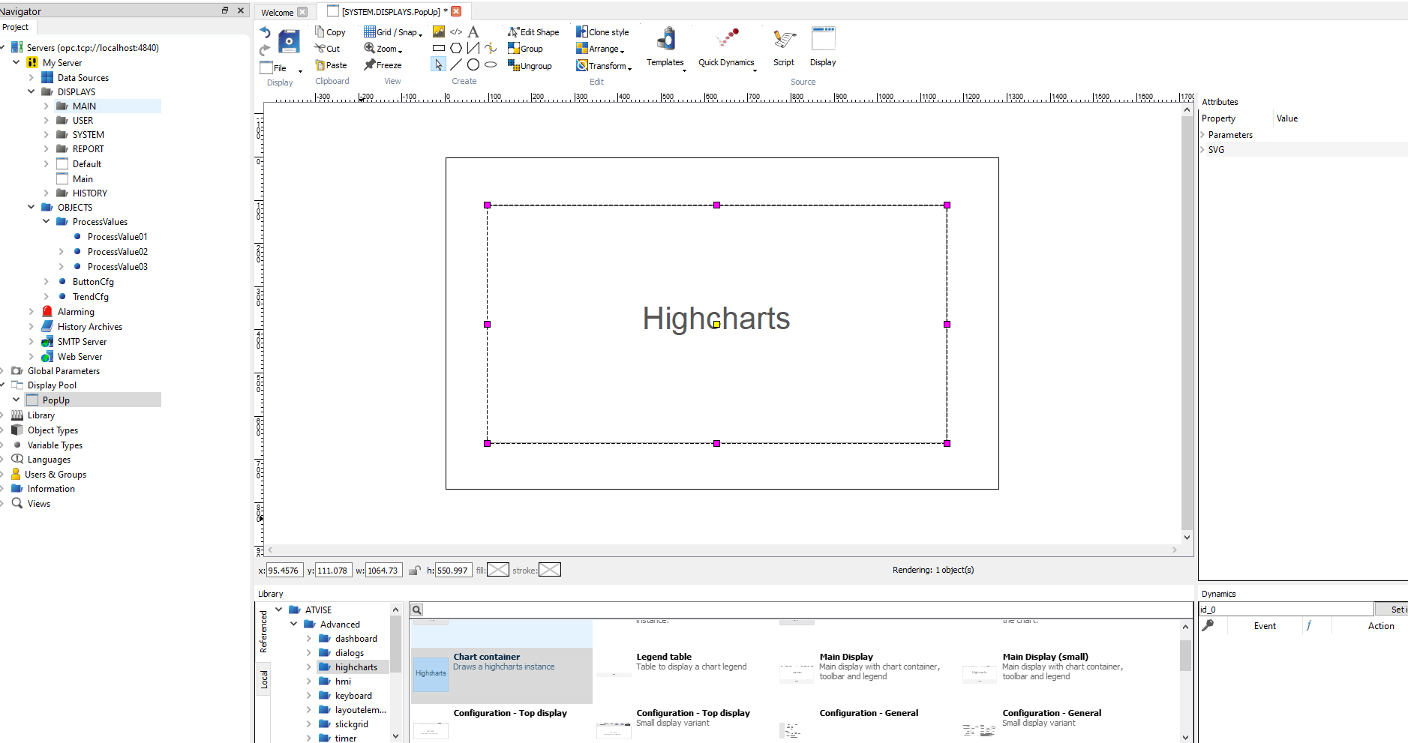Activate the selection pointer tool
1408x743 pixels.
click(x=439, y=64)
